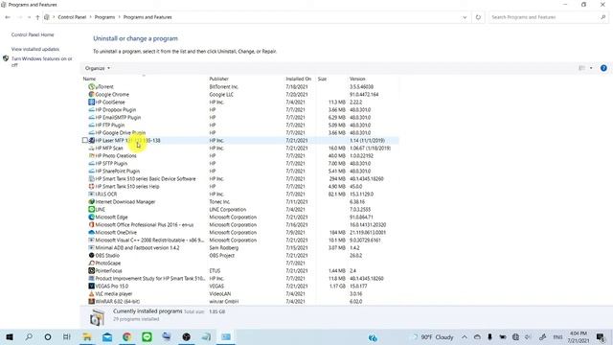The height and width of the screenshot is (345, 613).
Task: Click the PhotoScape program icon
Action: click(92, 264)
